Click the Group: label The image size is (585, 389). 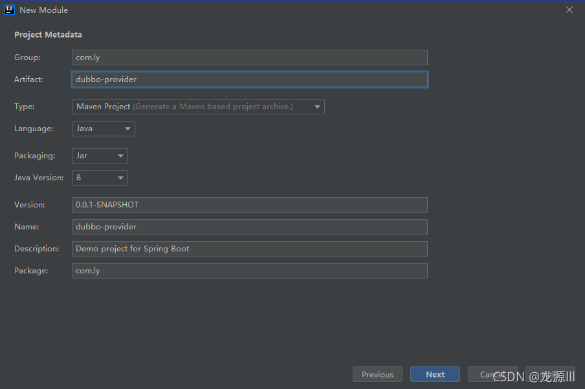(27, 58)
